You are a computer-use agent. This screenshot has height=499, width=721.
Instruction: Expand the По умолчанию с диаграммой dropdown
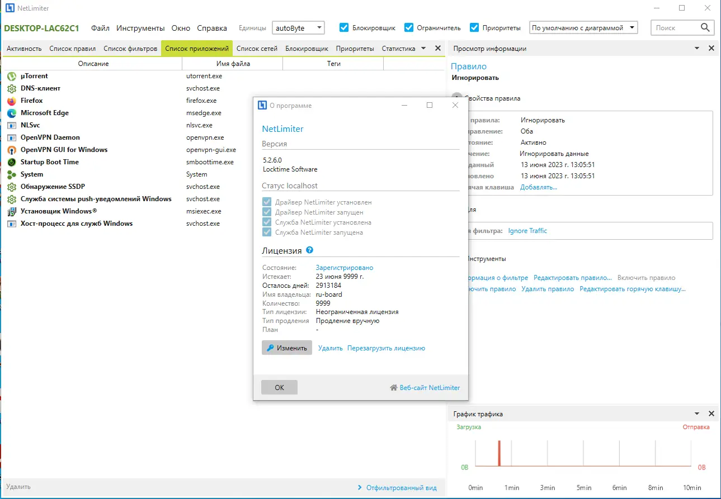(x=583, y=27)
